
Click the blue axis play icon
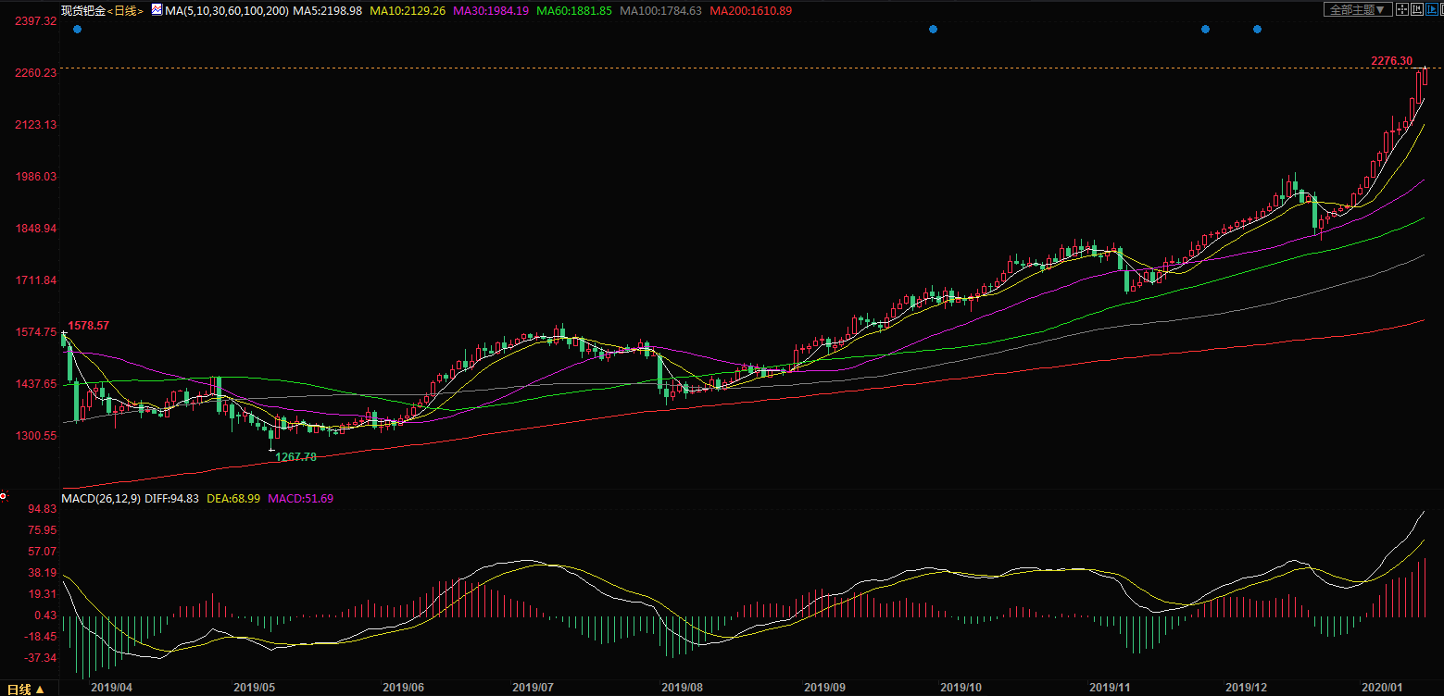[1432, 9]
